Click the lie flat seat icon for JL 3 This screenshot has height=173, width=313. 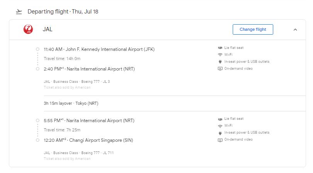[x=220, y=48]
